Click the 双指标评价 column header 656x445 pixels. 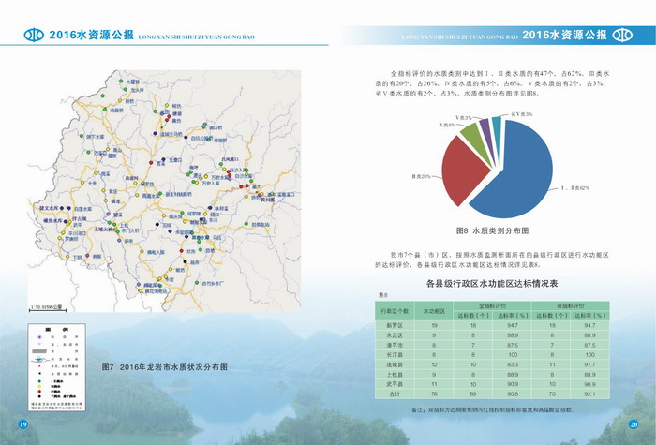pyautogui.click(x=573, y=305)
